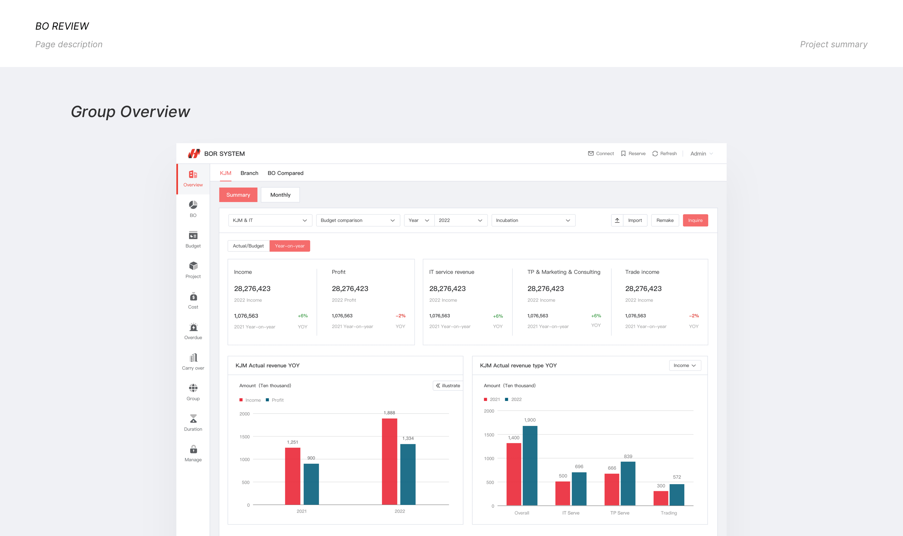Click the Remake button
The height and width of the screenshot is (536, 903).
pos(665,220)
